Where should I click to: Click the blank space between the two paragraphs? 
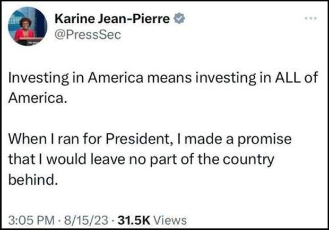(x=163, y=118)
